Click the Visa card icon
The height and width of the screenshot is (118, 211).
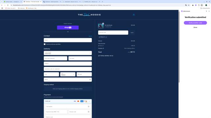coord(75,101)
